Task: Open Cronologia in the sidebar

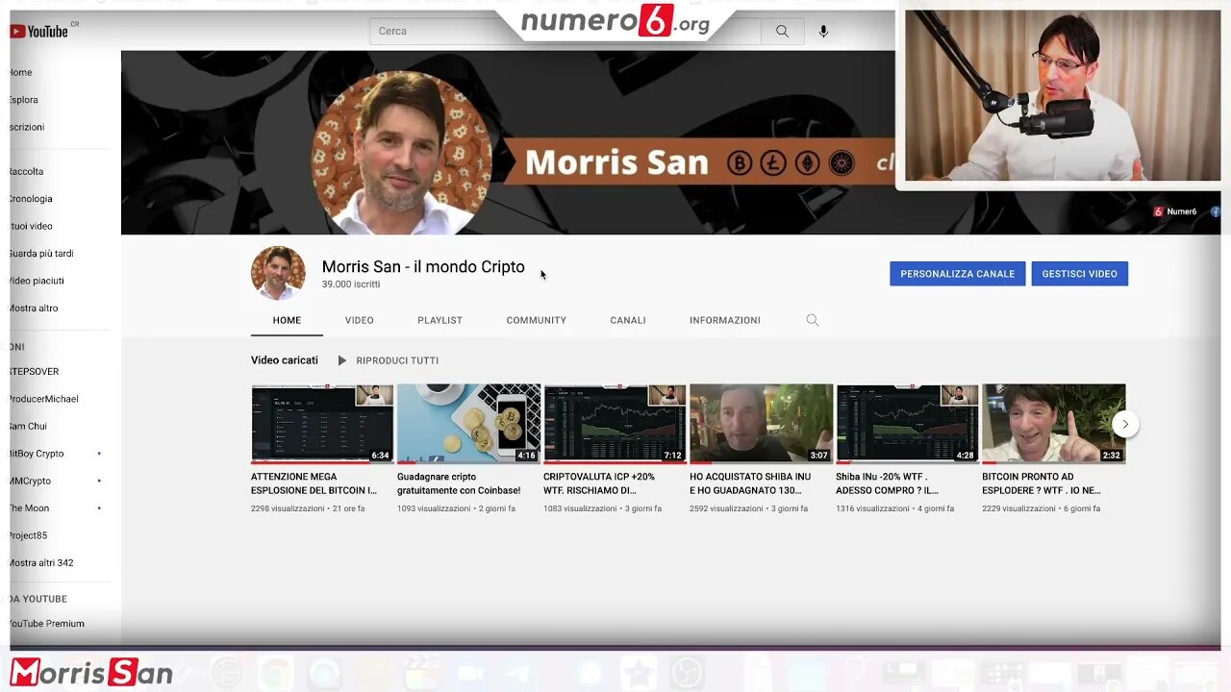Action: pos(31,199)
